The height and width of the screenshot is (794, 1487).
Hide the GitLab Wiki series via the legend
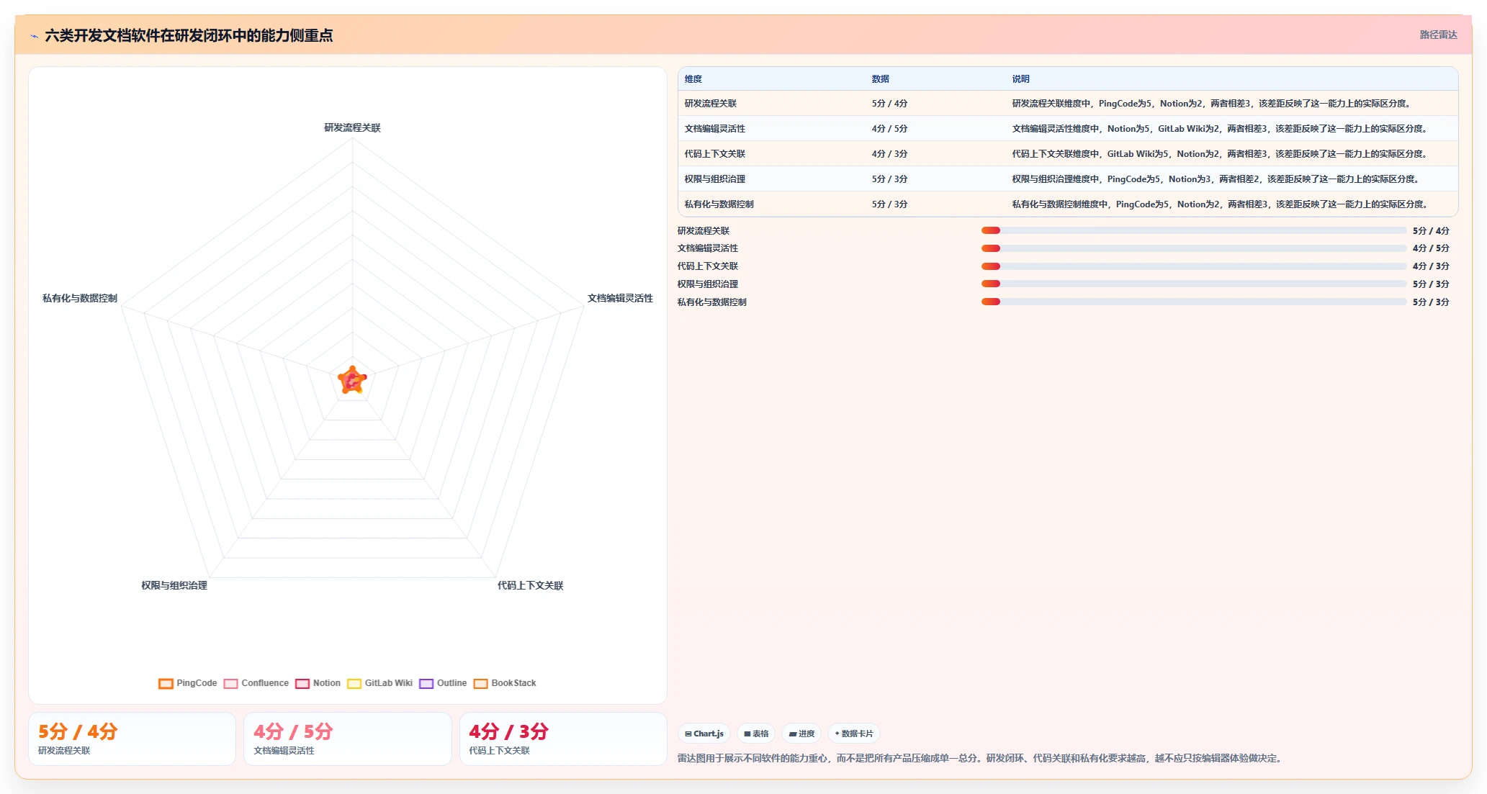point(380,683)
